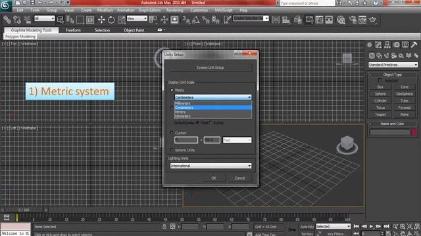Viewport: 421px width, 236px height.
Task: Select the Generic Units radio button
Action: coord(172,150)
